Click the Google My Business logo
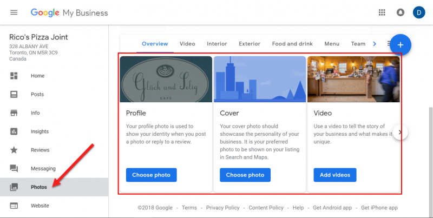 click(69, 13)
